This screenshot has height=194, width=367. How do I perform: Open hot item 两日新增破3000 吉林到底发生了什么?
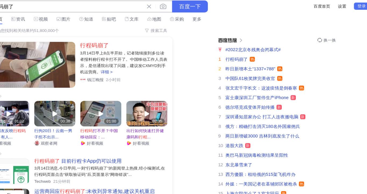pyautogui.click(x=262, y=136)
